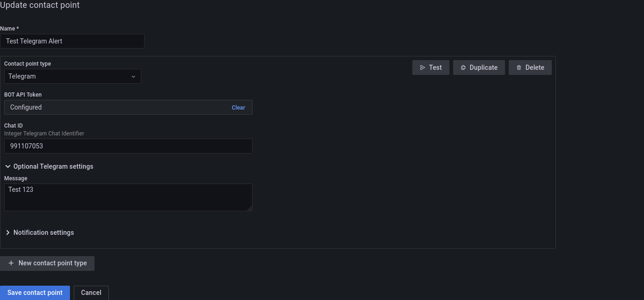Click into the Message text area
Image resolution: width=644 pixels, height=300 pixels.
128,197
